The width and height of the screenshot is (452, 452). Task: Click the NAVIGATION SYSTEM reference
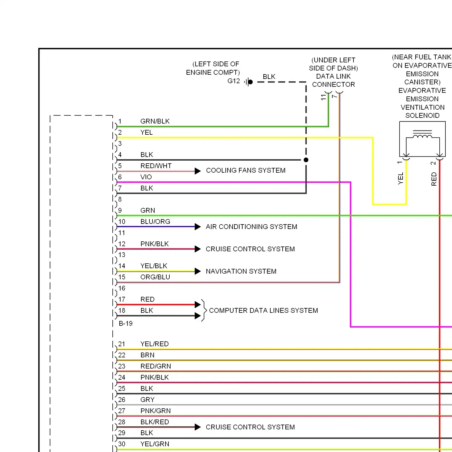(x=241, y=271)
